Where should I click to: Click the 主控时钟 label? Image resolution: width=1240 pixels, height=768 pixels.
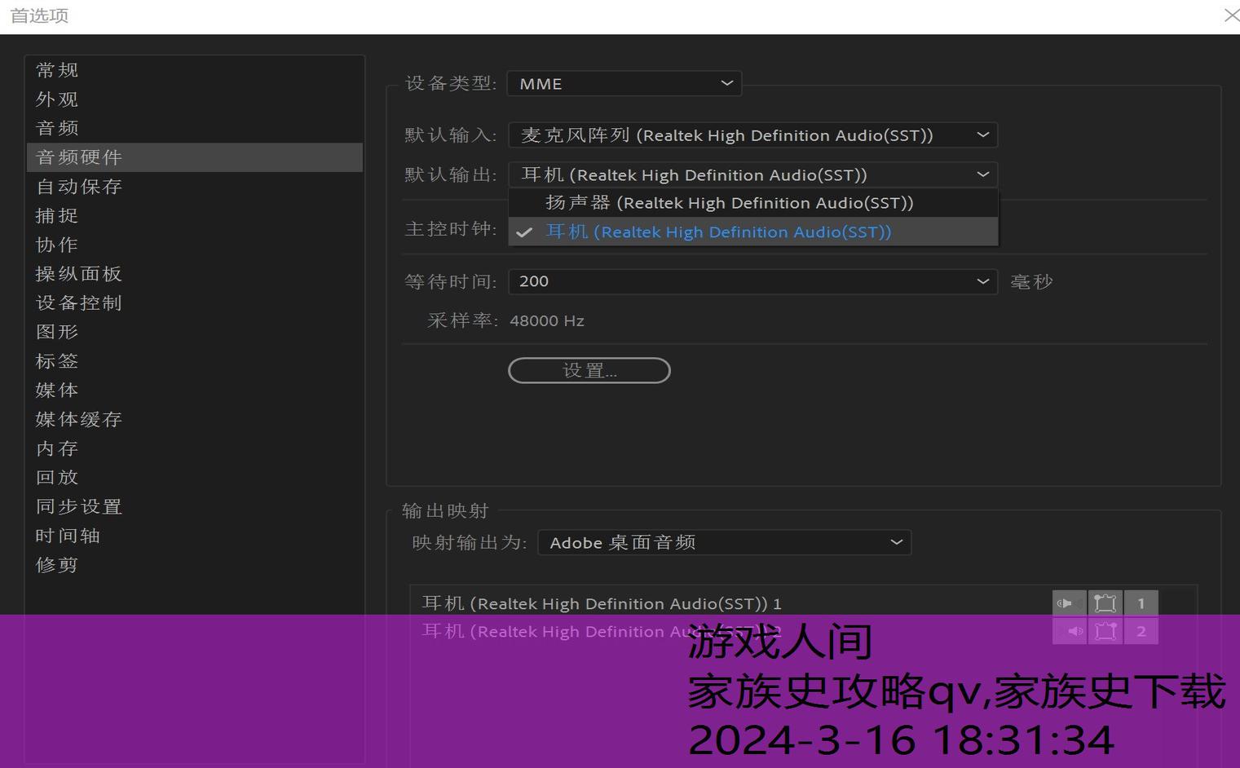451,229
